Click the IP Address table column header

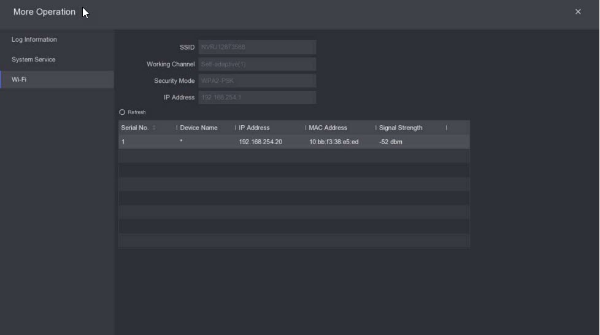(x=254, y=128)
